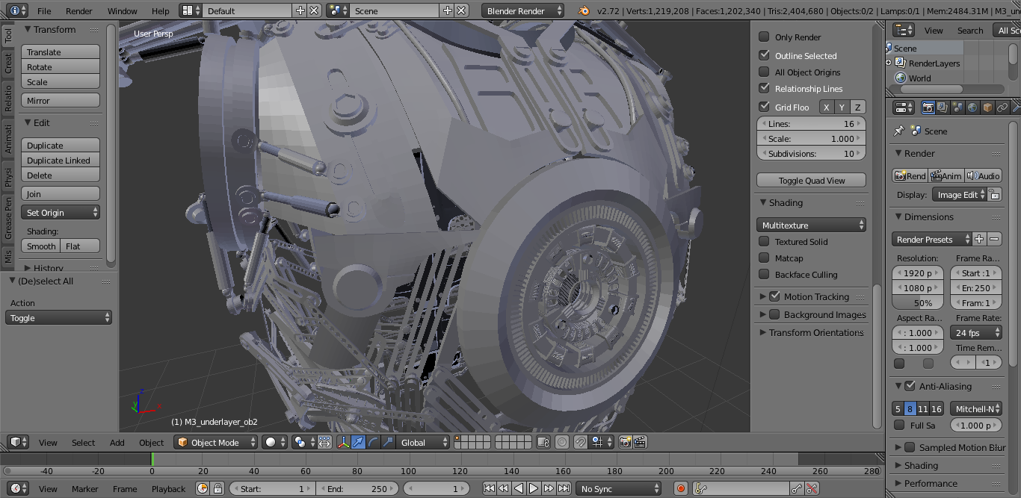The width and height of the screenshot is (1021, 498).
Task: Toggle the auto keyframe record button
Action: point(680,488)
